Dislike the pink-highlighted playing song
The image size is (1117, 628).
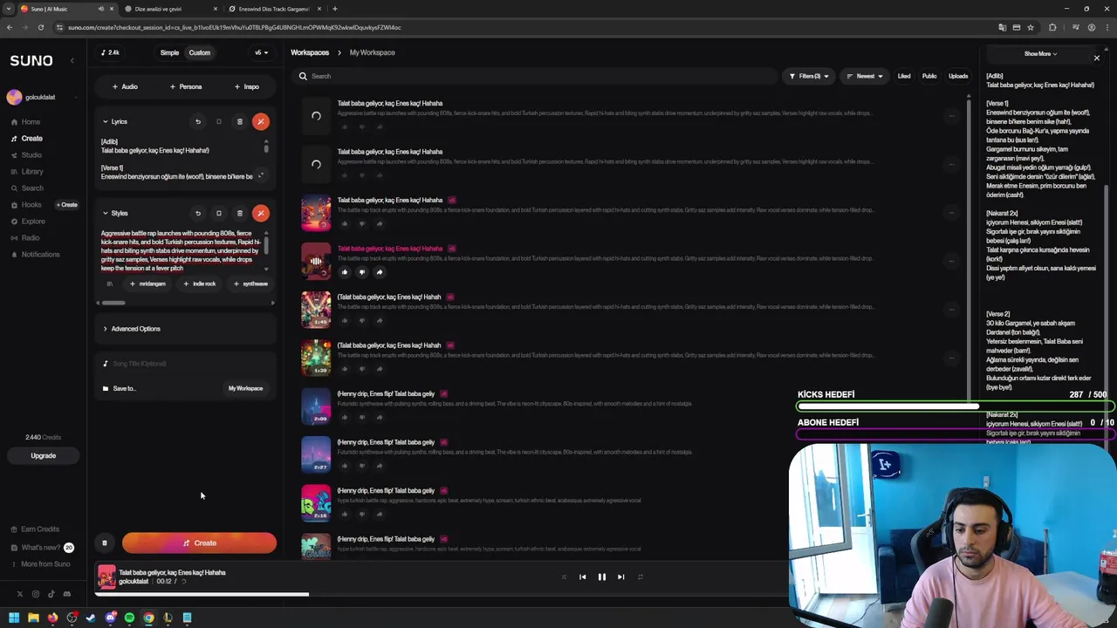[x=362, y=272]
